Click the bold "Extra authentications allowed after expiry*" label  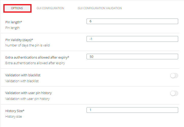[37, 58]
